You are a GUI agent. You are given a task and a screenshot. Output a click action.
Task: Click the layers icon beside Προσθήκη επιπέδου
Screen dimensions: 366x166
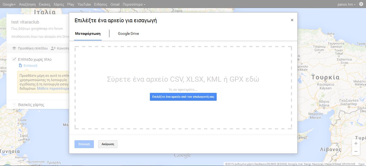pyautogui.click(x=14, y=48)
